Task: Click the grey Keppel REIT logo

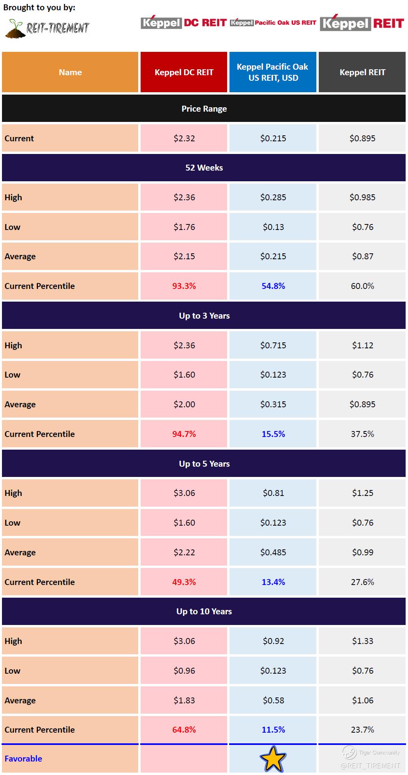Action: pyautogui.click(x=362, y=24)
